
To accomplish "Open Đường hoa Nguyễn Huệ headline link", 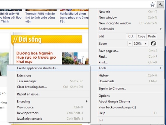I will (x=36, y=57).
